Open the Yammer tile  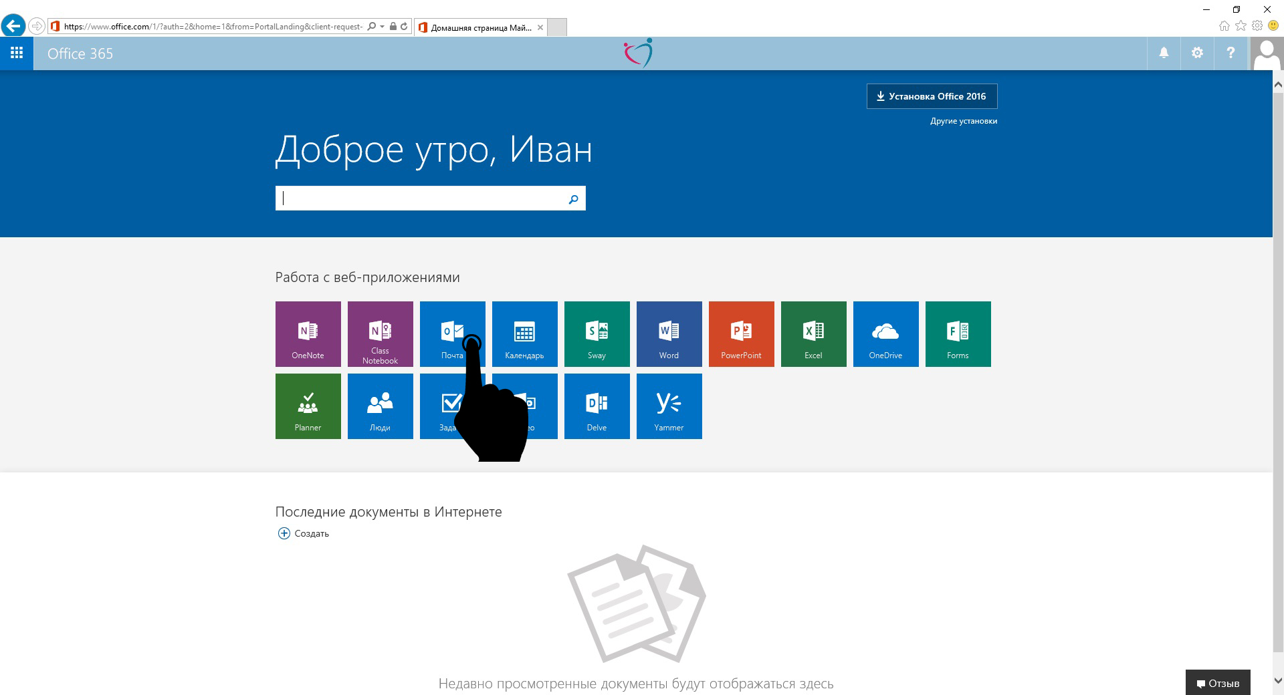pos(669,406)
